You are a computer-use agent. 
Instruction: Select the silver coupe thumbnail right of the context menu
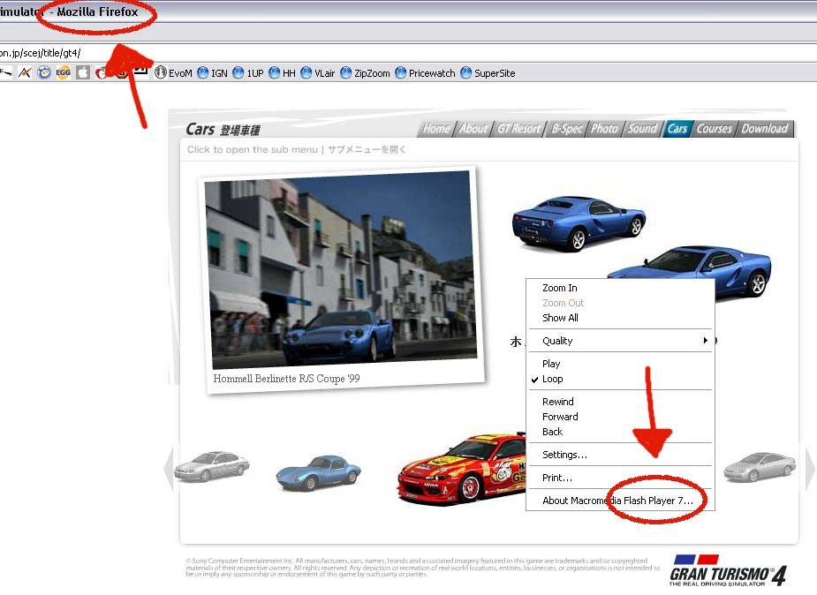click(x=760, y=466)
